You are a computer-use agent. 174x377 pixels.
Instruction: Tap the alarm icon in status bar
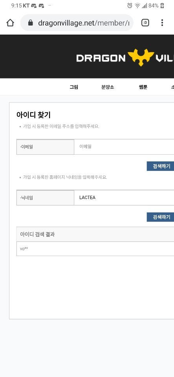coord(130,5)
